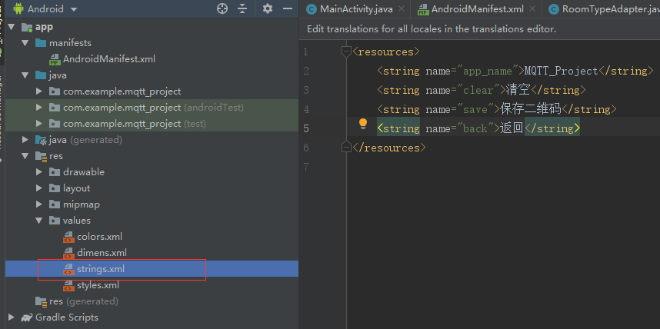Expand the layout folder arrow

pos(39,188)
